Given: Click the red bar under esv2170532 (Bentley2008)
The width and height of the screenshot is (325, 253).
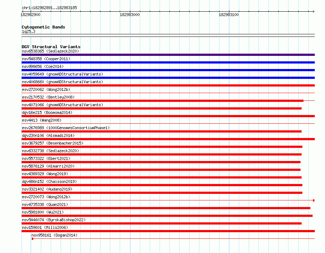Looking at the screenshot, I should [162, 101].
